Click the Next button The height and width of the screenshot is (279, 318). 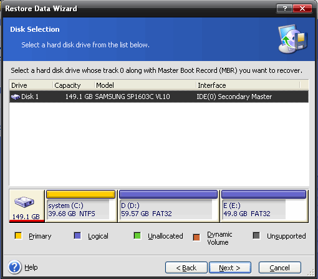230,268
